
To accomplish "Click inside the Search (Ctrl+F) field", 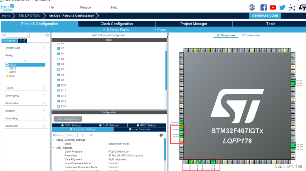I will coord(67,135).
